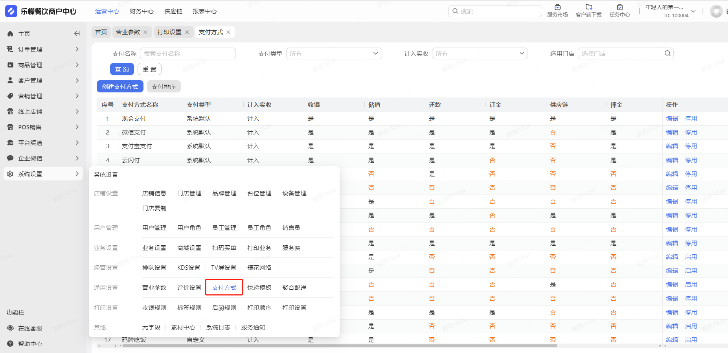Open 聚合配送 in the 系统设置 popup
728x353 pixels.
[294, 288]
